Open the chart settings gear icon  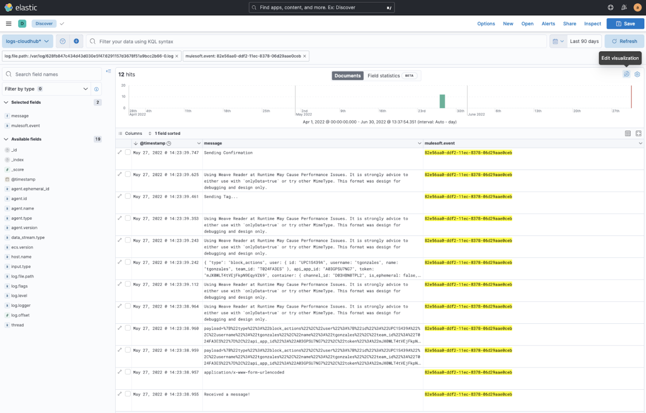pos(637,74)
